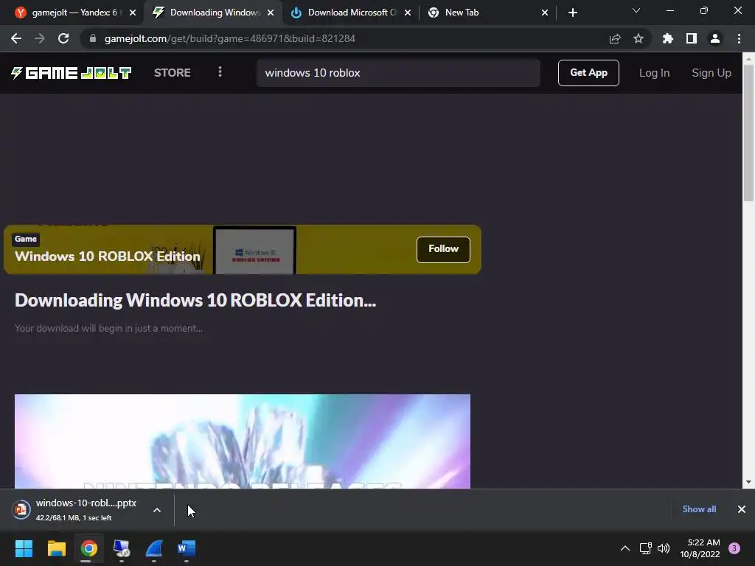Click the Sign Up link
755x566 pixels.
click(711, 73)
